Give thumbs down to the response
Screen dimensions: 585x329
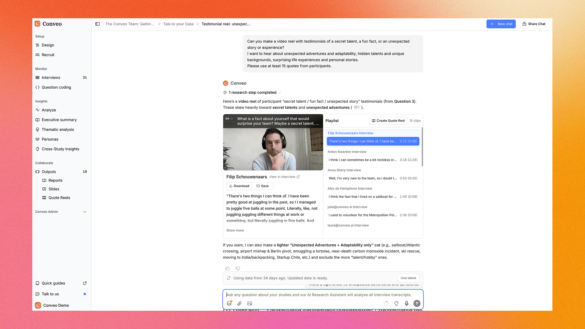point(238,268)
